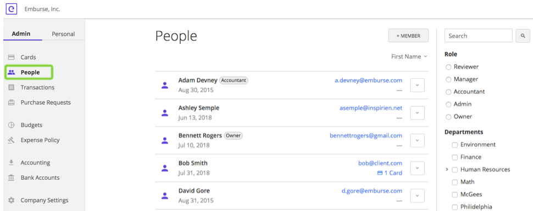Expand the Human Resources department
This screenshot has width=533, height=211.
click(447, 169)
